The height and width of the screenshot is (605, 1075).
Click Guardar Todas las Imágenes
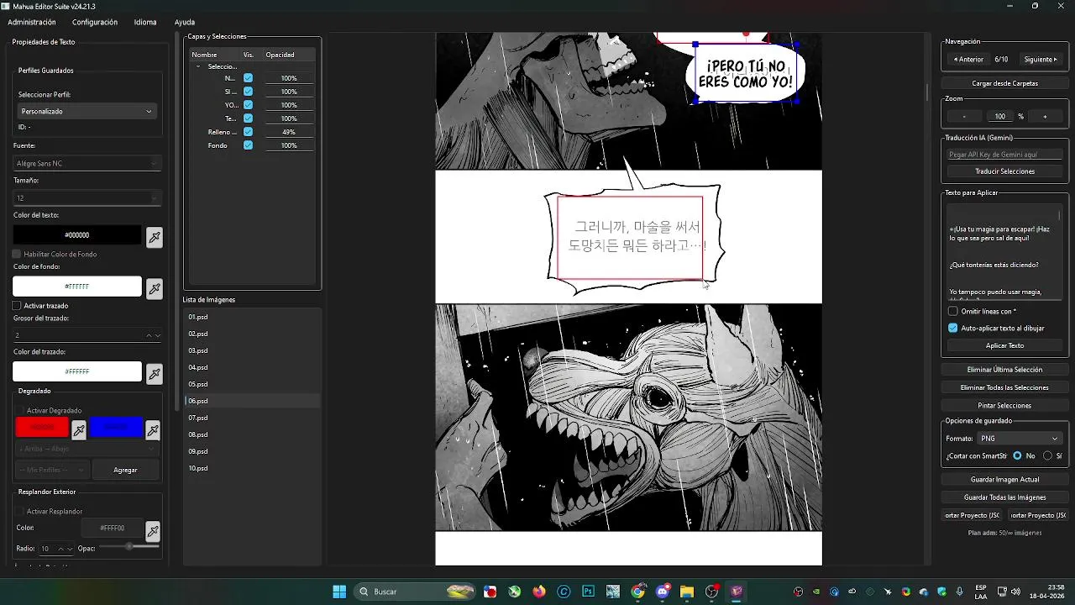tap(1004, 497)
